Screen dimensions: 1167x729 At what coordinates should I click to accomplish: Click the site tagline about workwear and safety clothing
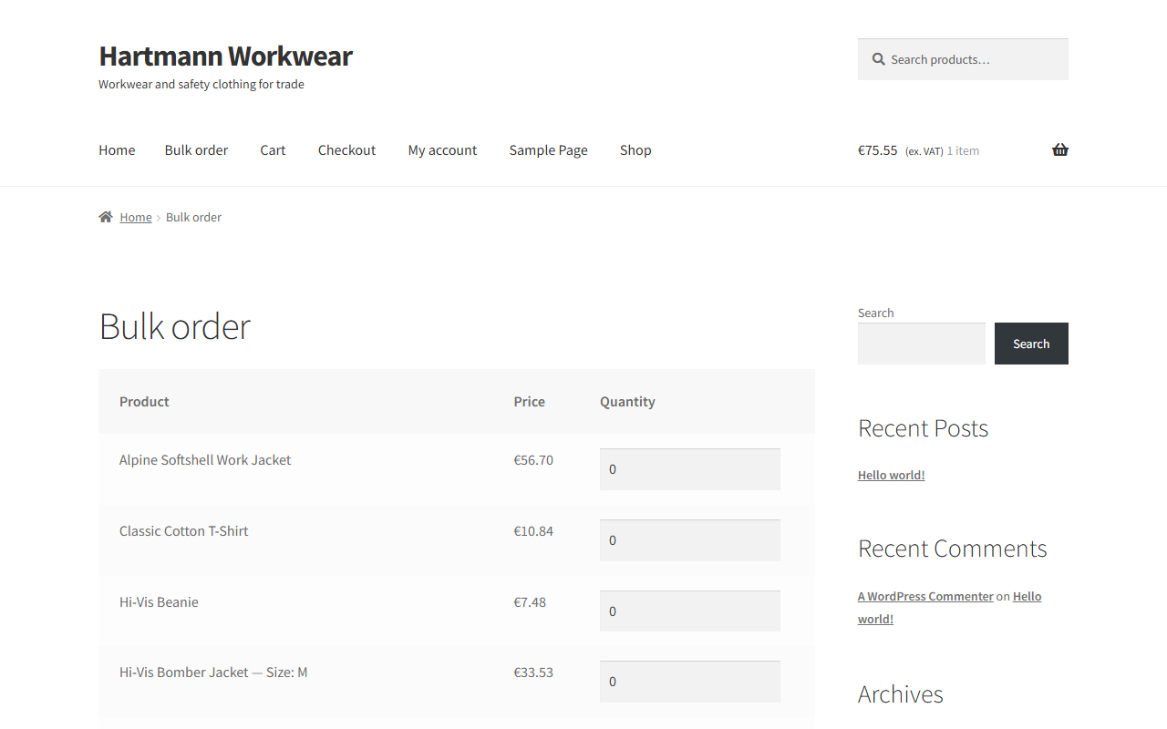(201, 85)
